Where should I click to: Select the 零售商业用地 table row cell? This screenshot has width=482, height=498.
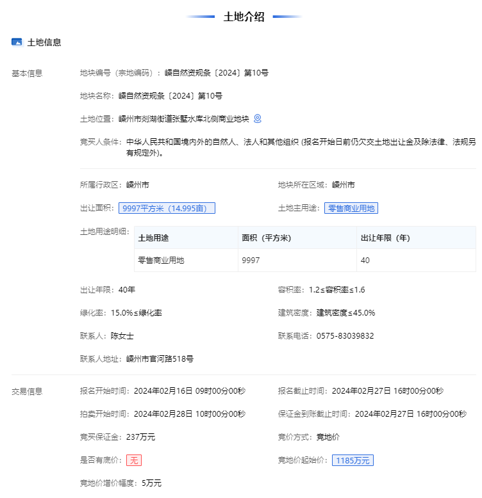tap(161, 261)
